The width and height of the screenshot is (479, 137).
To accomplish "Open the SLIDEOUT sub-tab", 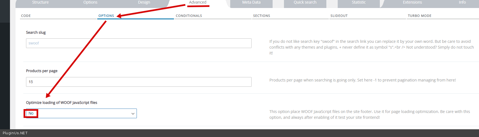I will pyautogui.click(x=339, y=16).
